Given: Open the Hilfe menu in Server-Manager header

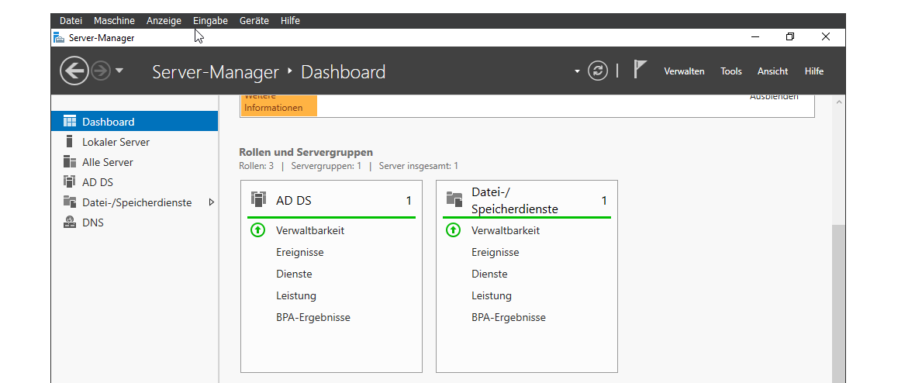Looking at the screenshot, I should point(813,71).
